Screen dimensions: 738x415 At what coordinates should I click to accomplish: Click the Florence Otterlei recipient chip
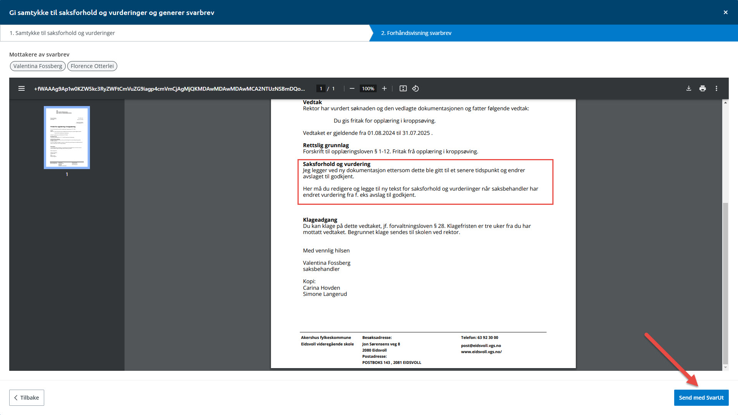[x=92, y=66]
